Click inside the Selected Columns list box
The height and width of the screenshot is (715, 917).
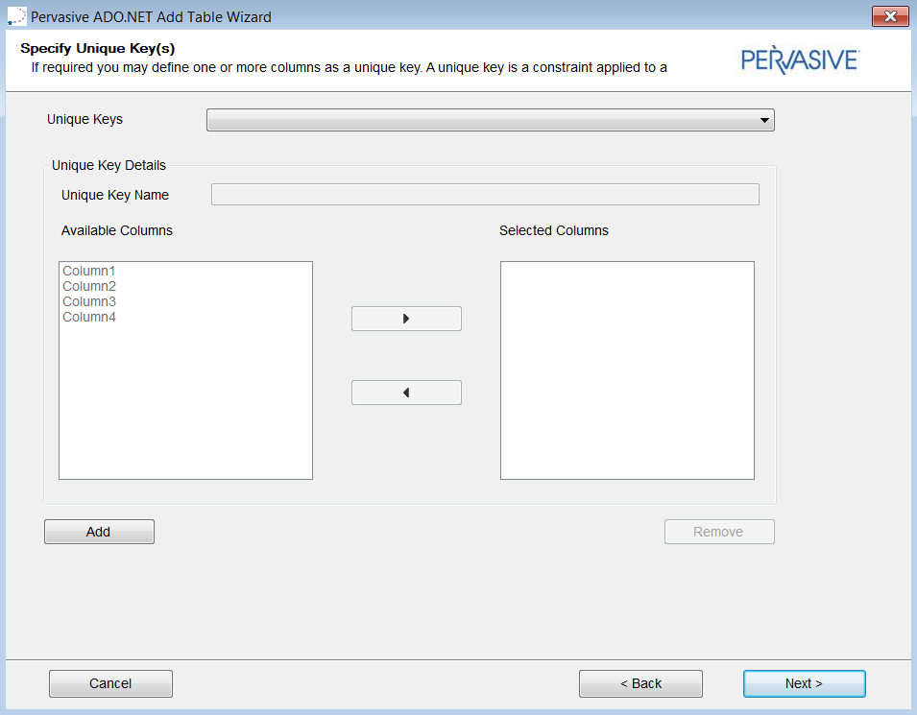(627, 369)
